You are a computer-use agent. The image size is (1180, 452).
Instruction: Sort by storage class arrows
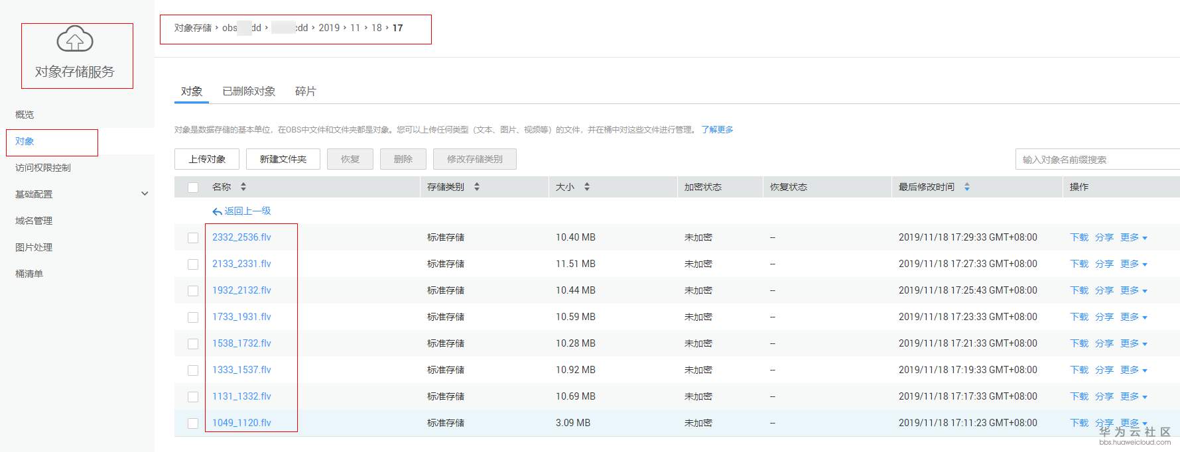pos(477,187)
